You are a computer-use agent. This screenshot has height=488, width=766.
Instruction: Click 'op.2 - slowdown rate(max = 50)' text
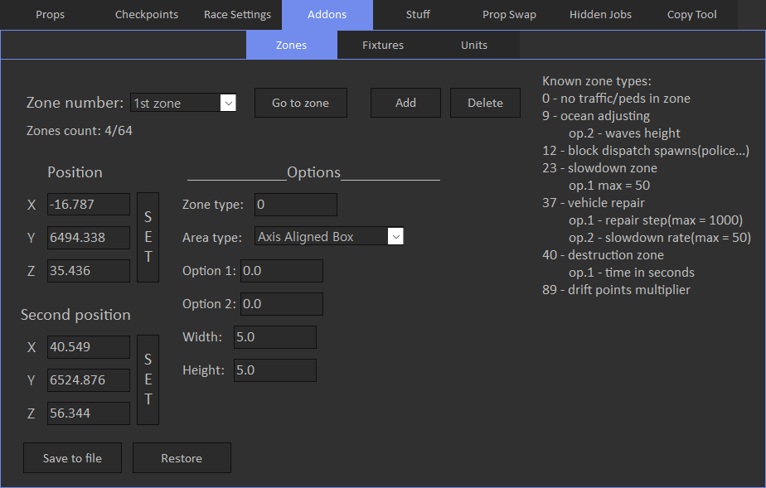click(x=660, y=238)
